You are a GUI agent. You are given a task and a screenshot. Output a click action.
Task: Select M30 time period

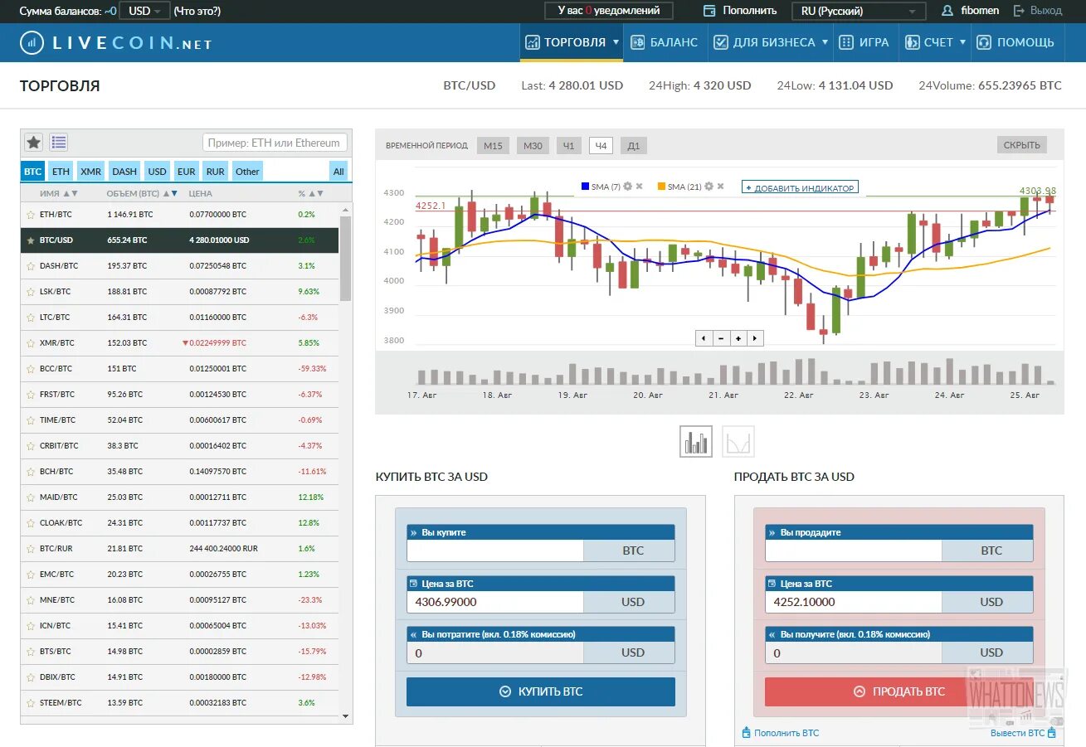click(x=533, y=146)
